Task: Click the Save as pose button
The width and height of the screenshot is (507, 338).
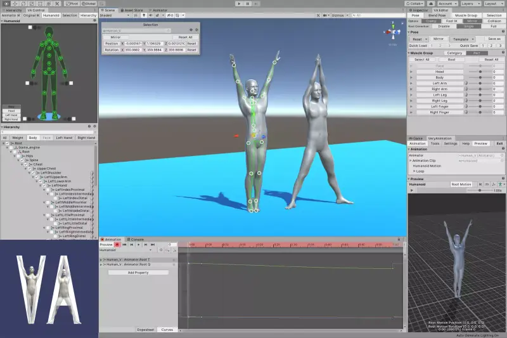Action: (x=494, y=39)
